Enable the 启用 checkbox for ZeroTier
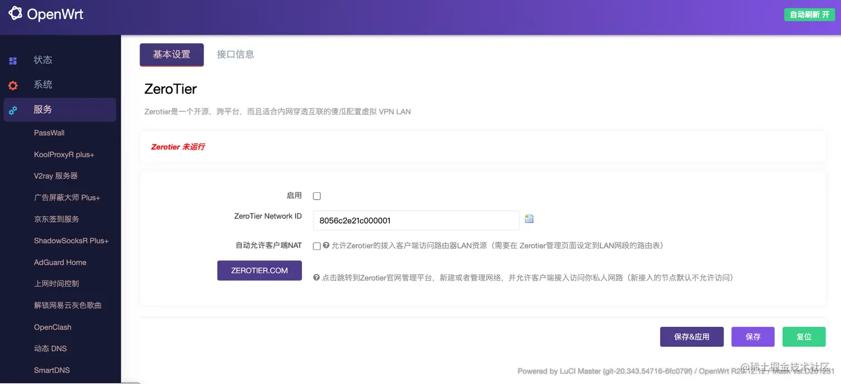841x384 pixels. (316, 196)
